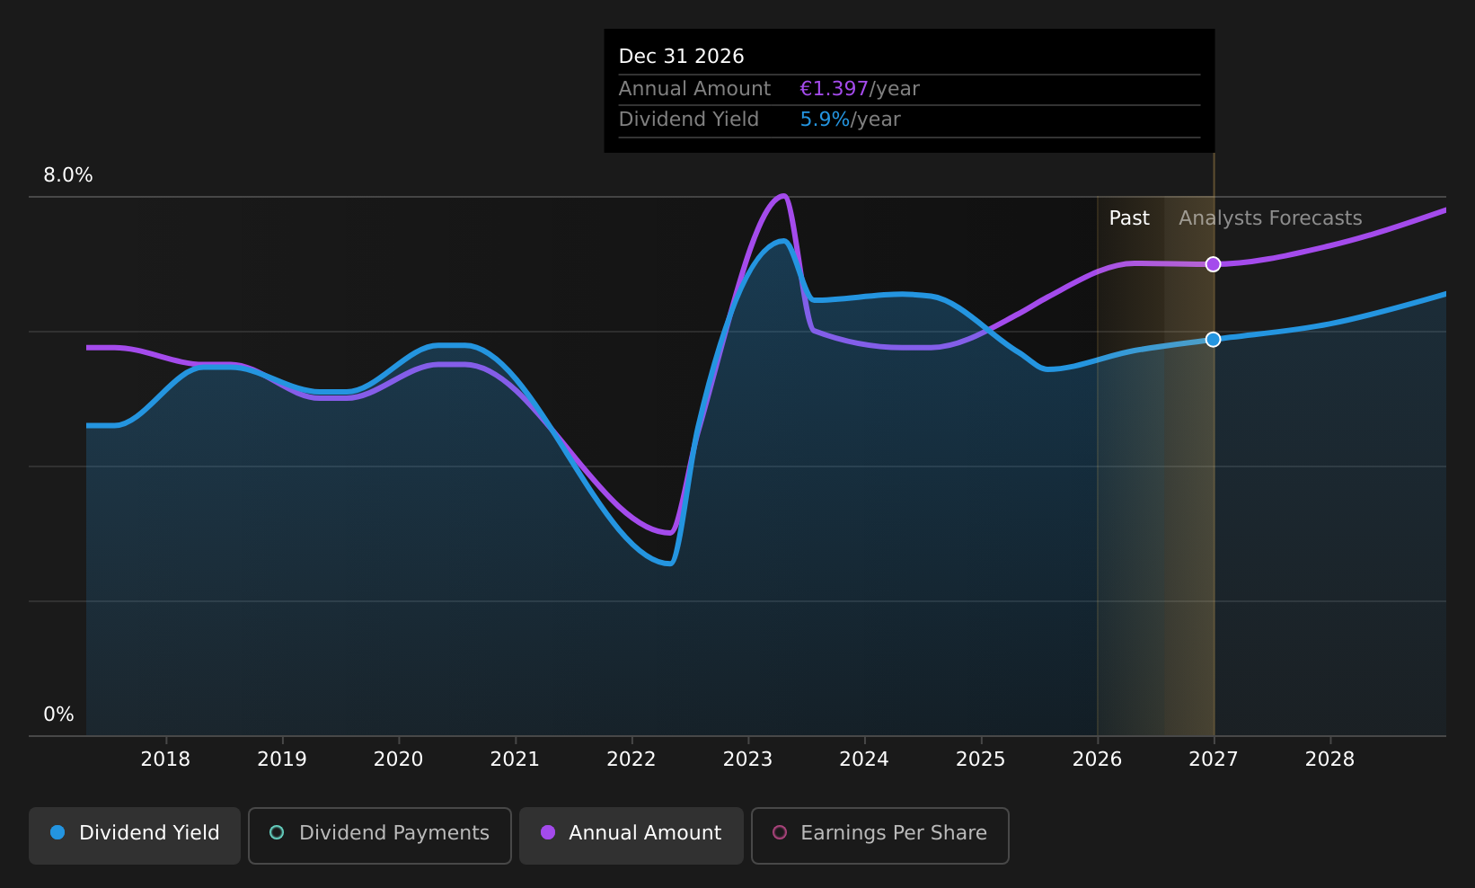Click the 2025 x-axis label
Viewport: 1475px width, 888px height.
(981, 759)
